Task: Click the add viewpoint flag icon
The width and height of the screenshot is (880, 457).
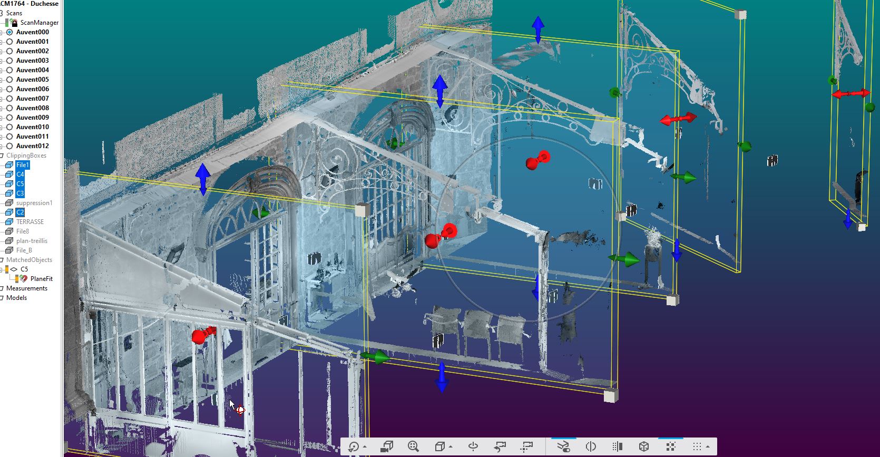Action: click(x=526, y=446)
